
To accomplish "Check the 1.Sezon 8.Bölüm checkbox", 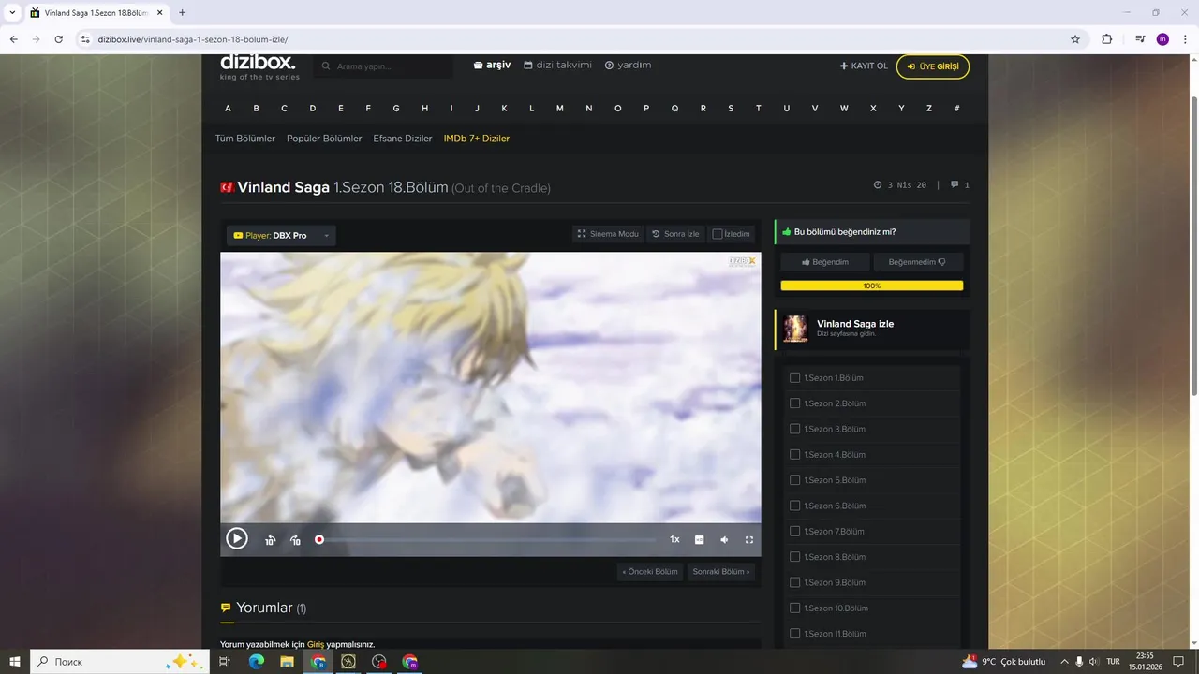I will (x=794, y=557).
